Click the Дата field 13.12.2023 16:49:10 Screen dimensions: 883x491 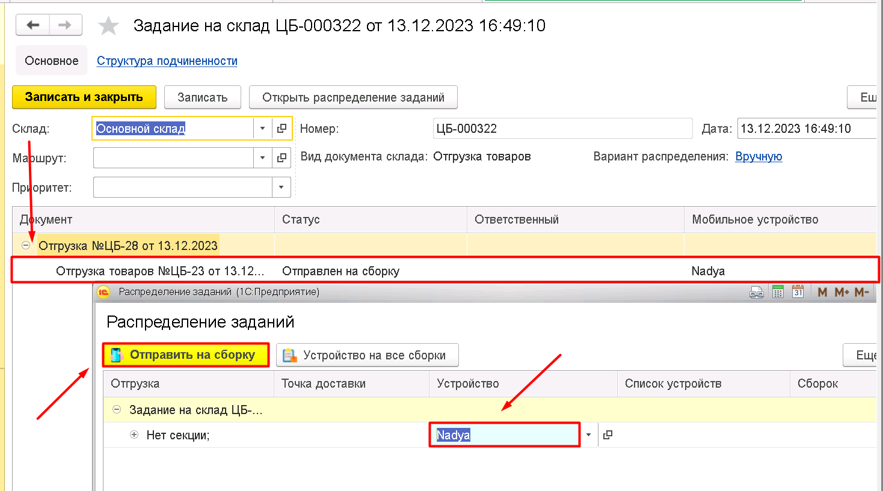tap(807, 129)
